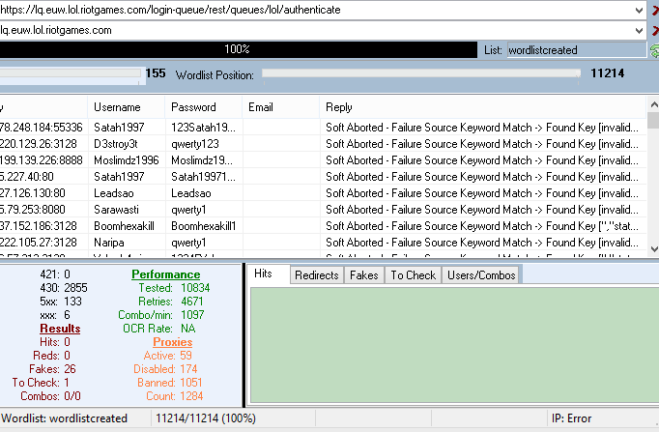Click the Reply column header
This screenshot has width=659, height=432.
(483, 107)
